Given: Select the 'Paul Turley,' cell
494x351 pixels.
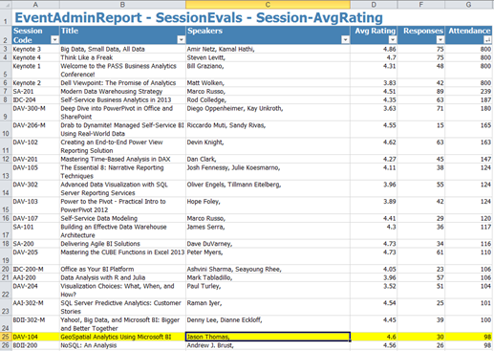Looking at the screenshot, I should (268, 290).
